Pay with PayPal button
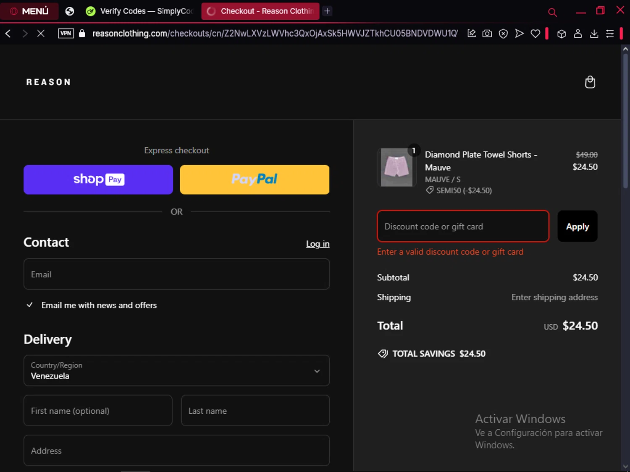 [255, 180]
